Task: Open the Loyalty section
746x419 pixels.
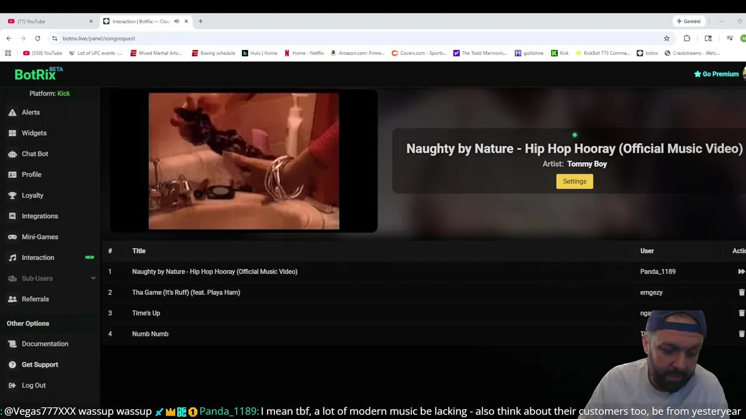Action: click(33, 196)
